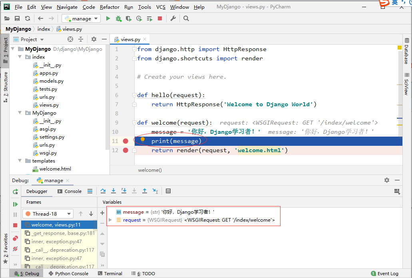Open the Project view dropdown
Screen dimensions: 412x278
pyautogui.click(x=29, y=40)
